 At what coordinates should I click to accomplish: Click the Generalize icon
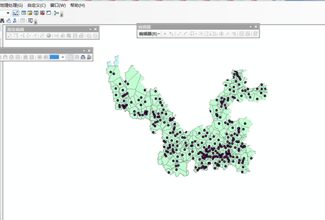89,36
